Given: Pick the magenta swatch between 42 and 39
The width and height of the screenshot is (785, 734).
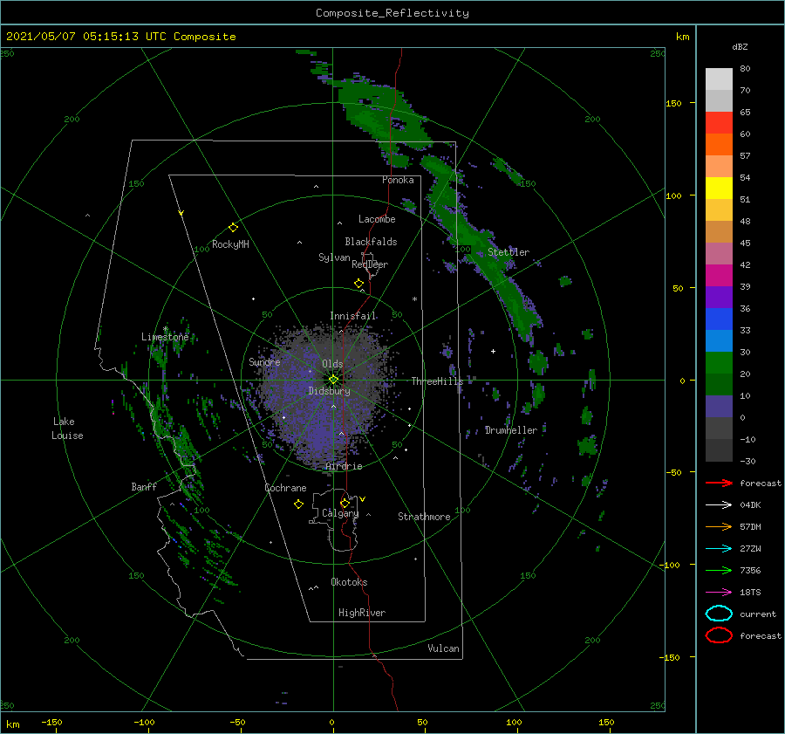Looking at the screenshot, I should [719, 276].
